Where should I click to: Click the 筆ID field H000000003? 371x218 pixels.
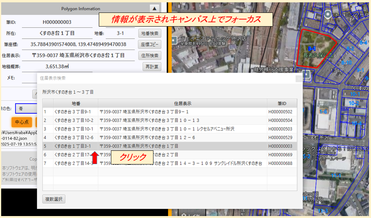pyautogui.click(x=57, y=22)
